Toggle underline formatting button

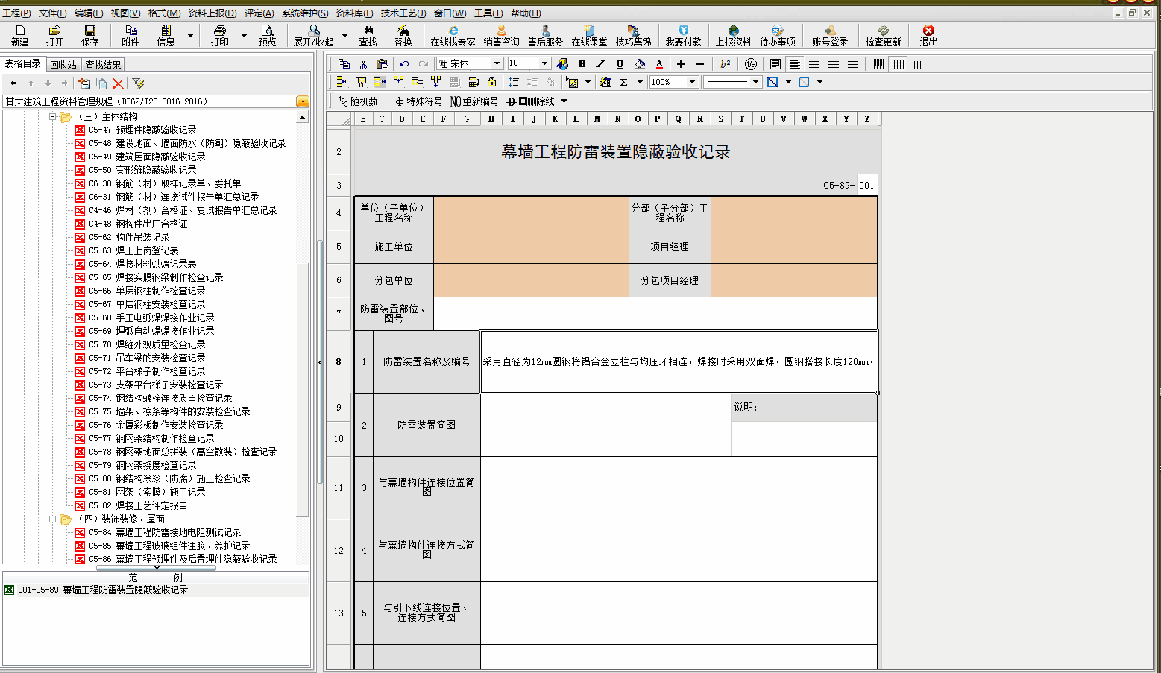pyautogui.click(x=620, y=64)
